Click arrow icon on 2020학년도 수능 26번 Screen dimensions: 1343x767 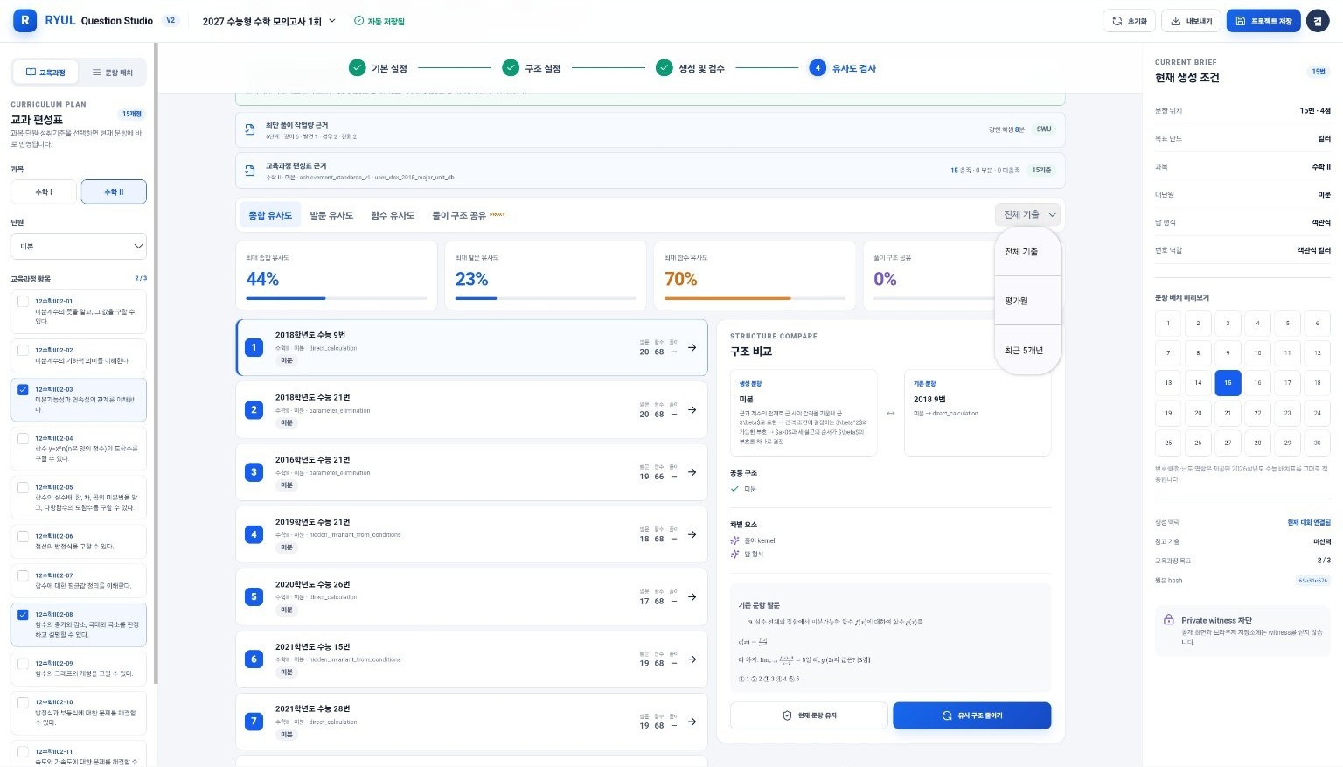pos(692,597)
